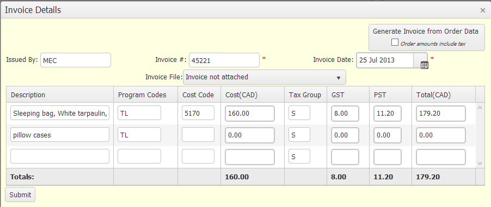Click the Submit button
Viewport: 491px width, 207px height.
[20, 195]
